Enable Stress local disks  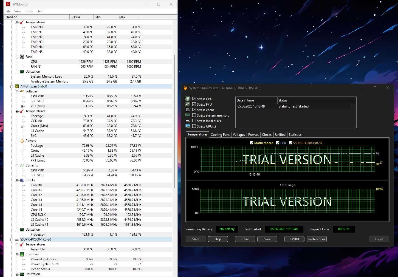pyautogui.click(x=194, y=121)
